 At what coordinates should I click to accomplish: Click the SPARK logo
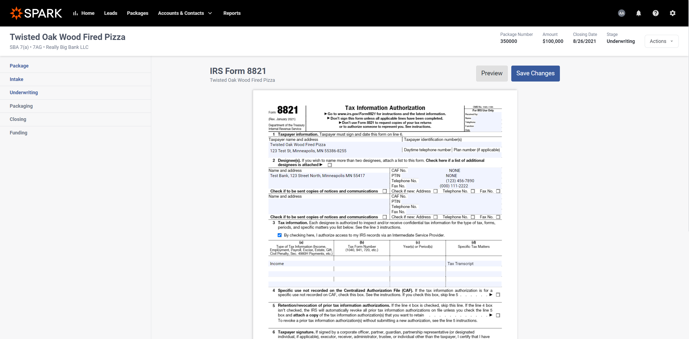click(x=36, y=13)
